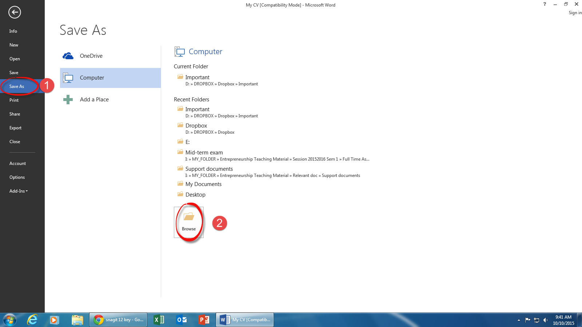Select OneDrive in the Save As locations
582x327 pixels.
coord(91,56)
